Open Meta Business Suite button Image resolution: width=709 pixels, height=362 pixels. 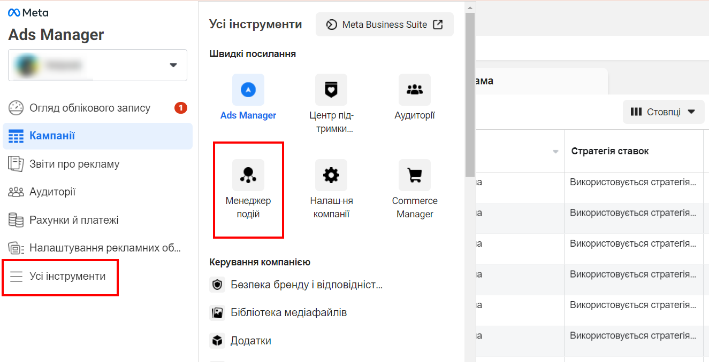point(385,25)
